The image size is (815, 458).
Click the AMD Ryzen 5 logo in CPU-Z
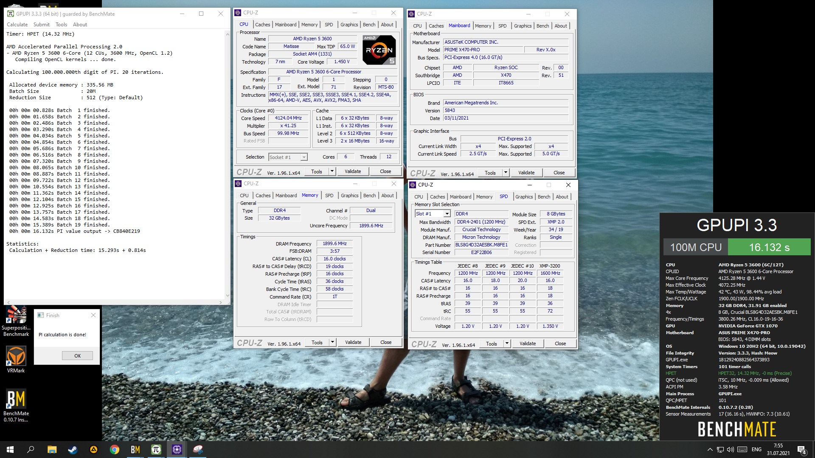click(379, 50)
